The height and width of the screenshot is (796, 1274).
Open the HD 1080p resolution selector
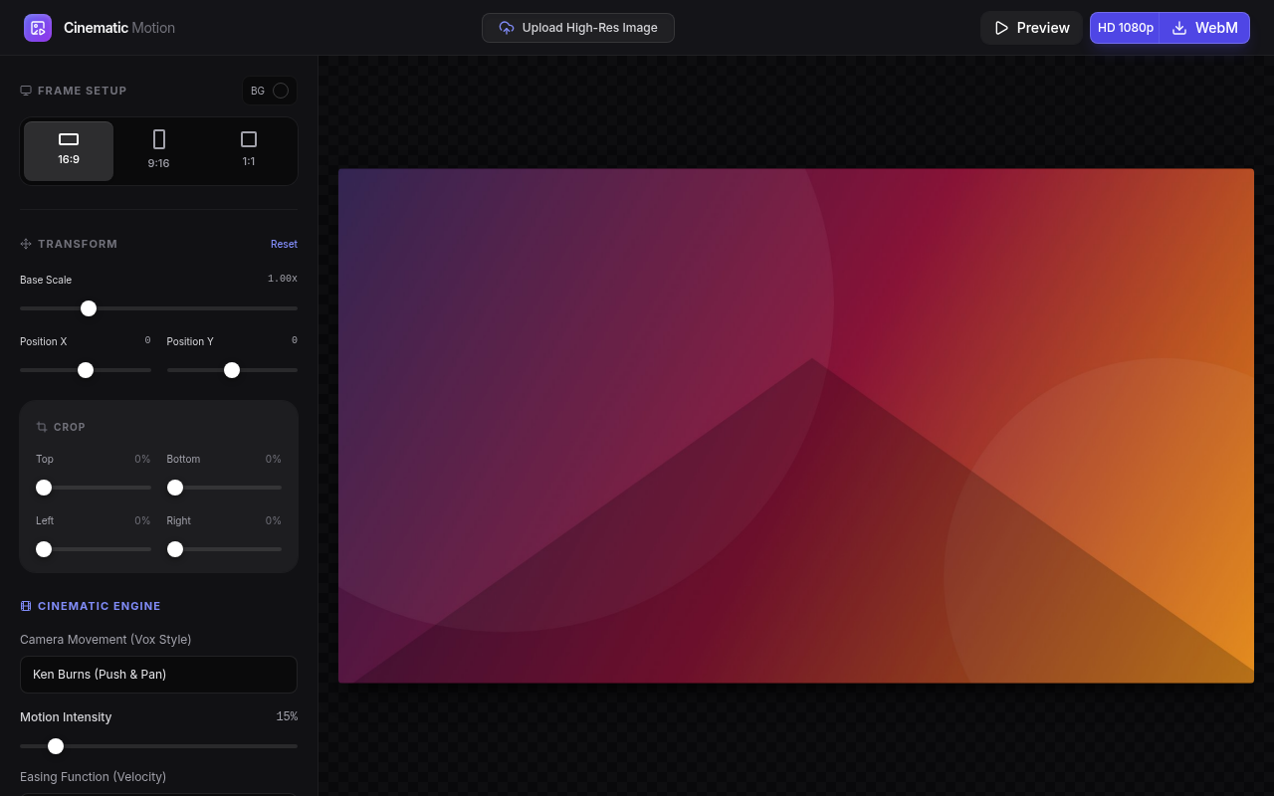1125,28
